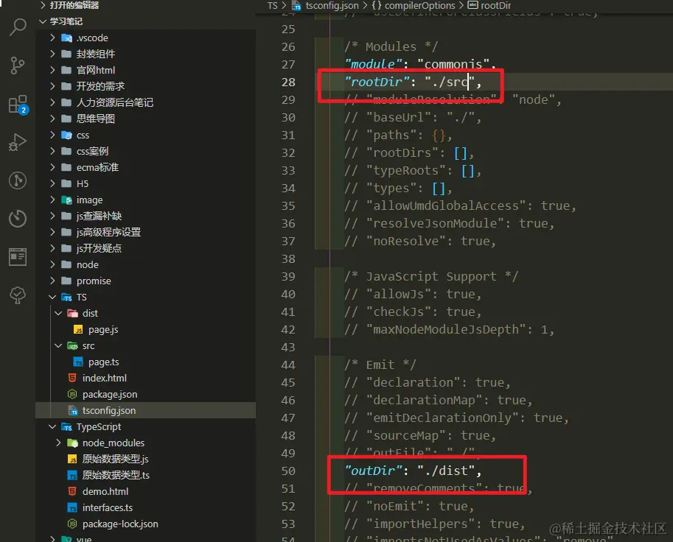Click the 原始数据类型.js file icon
673x542 pixels.
(72, 460)
